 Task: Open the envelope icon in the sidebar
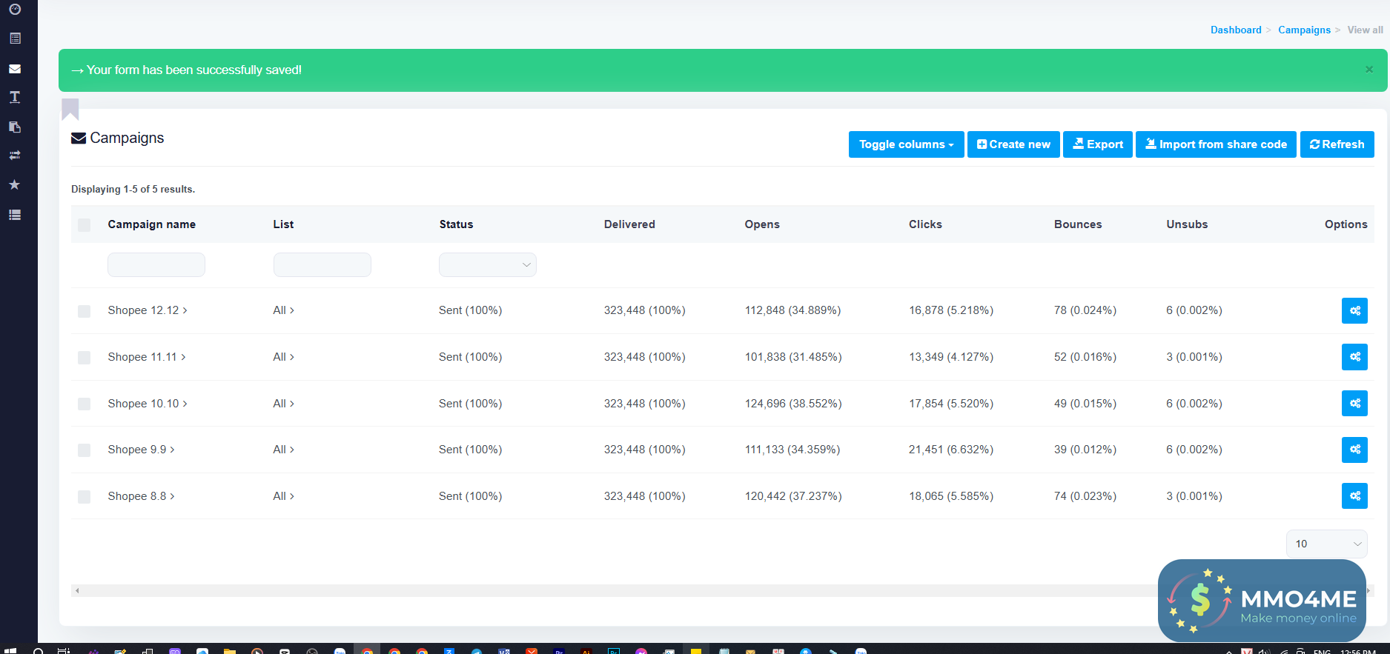[x=15, y=69]
